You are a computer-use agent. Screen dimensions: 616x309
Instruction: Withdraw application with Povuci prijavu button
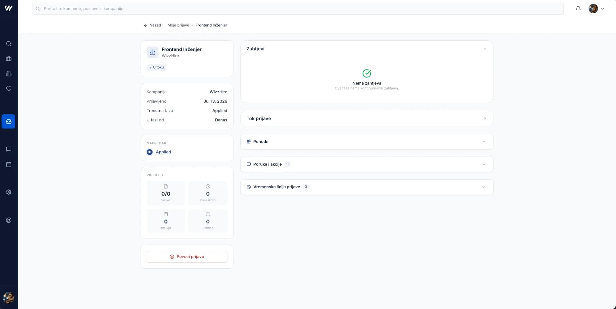(x=187, y=257)
